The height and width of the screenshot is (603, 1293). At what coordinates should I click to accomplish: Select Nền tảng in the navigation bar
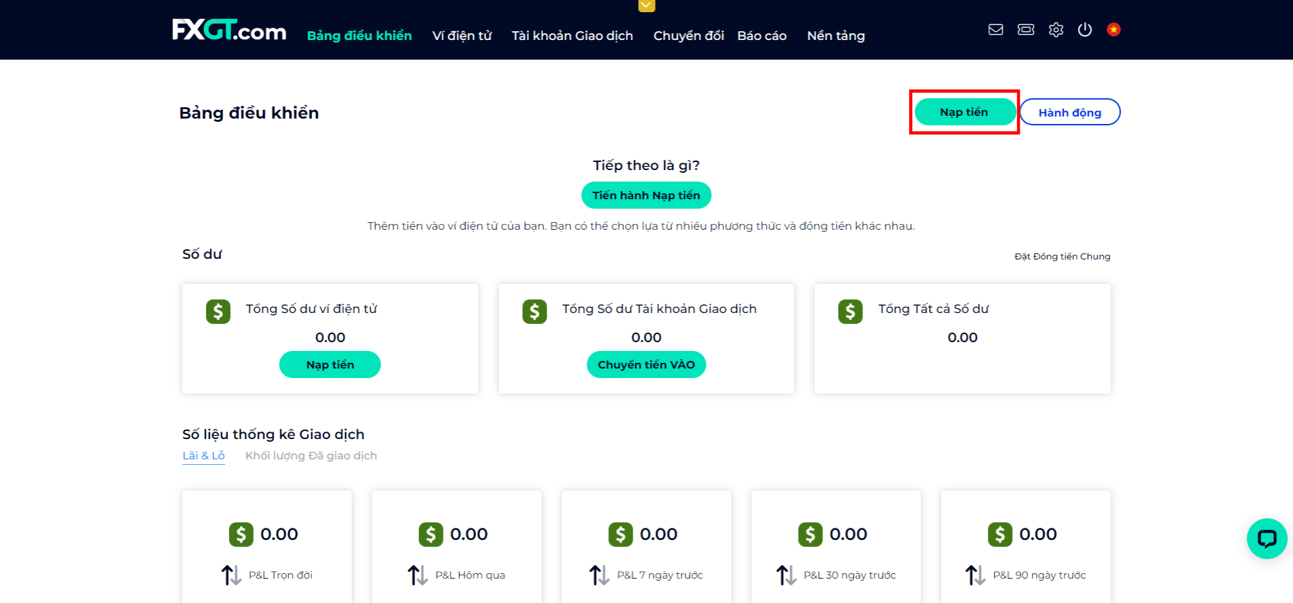point(835,36)
